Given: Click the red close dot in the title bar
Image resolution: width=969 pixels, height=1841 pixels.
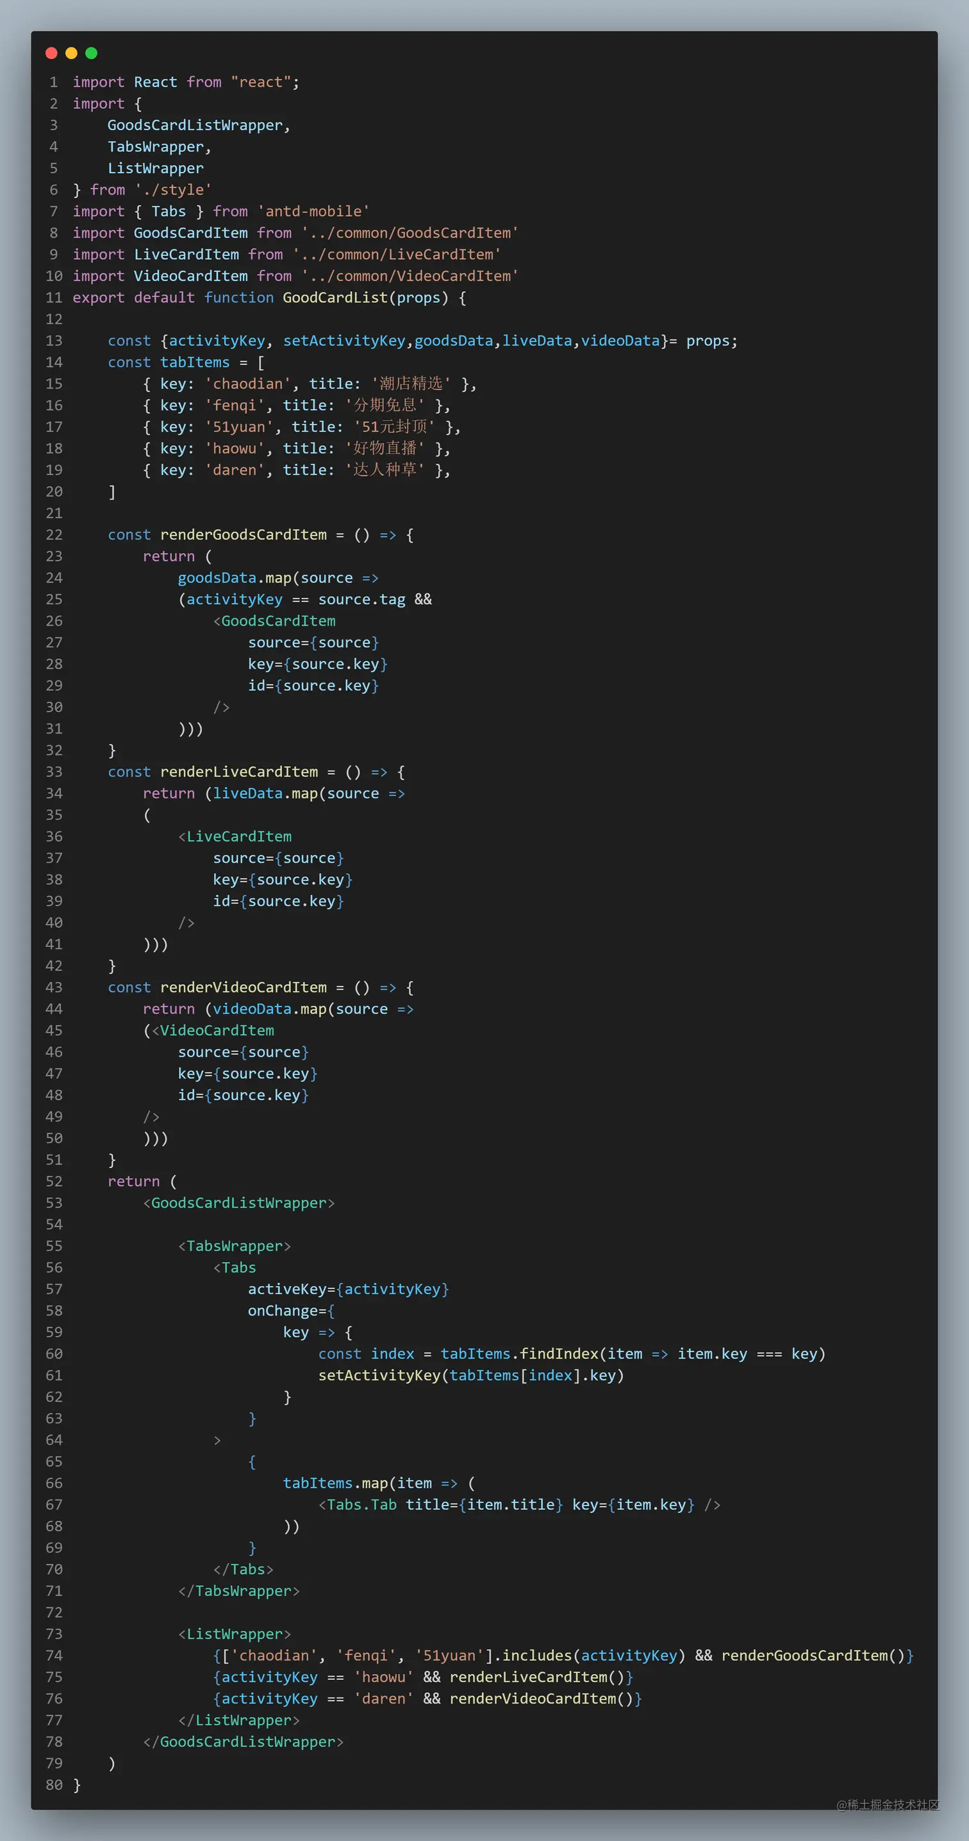Looking at the screenshot, I should coord(51,53).
